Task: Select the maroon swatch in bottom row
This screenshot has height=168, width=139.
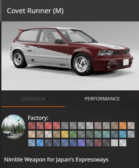Action: (x=98, y=143)
